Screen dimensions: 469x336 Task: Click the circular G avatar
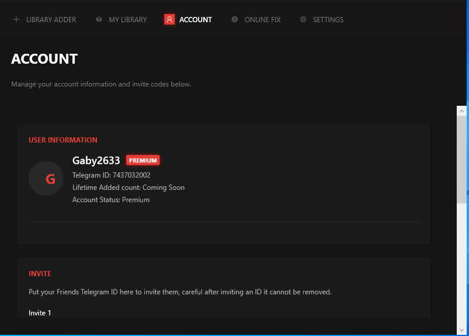coord(46,179)
